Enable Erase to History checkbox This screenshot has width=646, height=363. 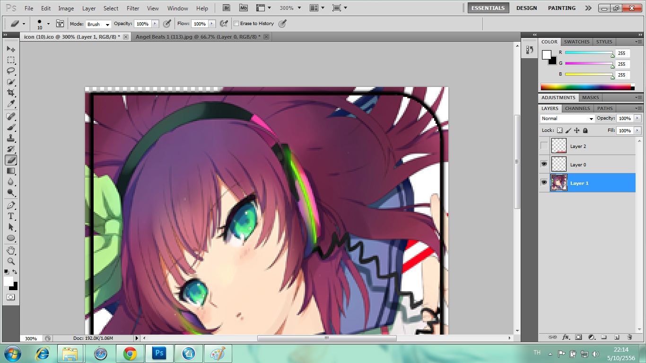[236, 24]
